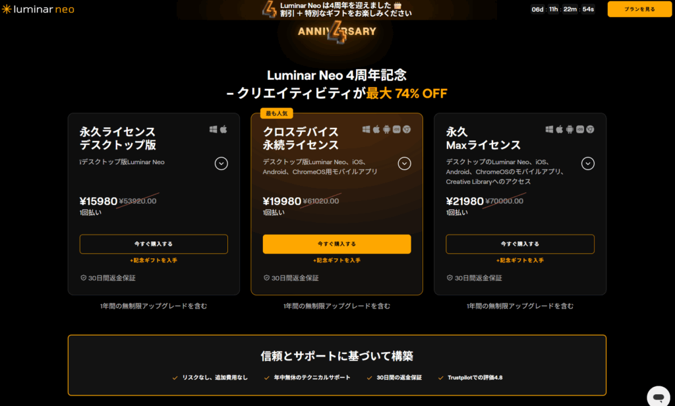This screenshot has height=406, width=675.
Task: Click +記念ギフトを入手 under Max license
Action: click(520, 260)
